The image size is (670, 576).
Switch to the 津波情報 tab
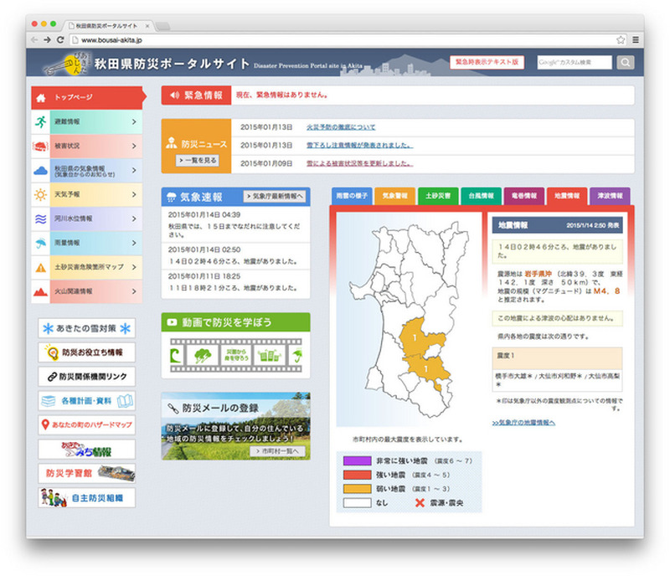click(x=611, y=195)
